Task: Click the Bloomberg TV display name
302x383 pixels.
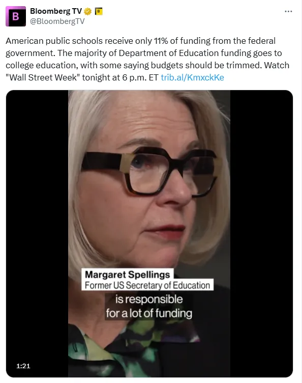Action: [56, 11]
